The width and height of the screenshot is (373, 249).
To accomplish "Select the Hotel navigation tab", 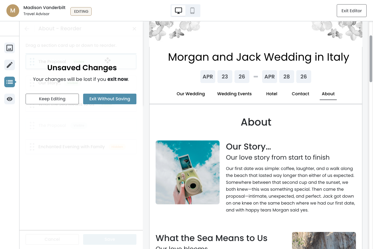I will 272,94.
